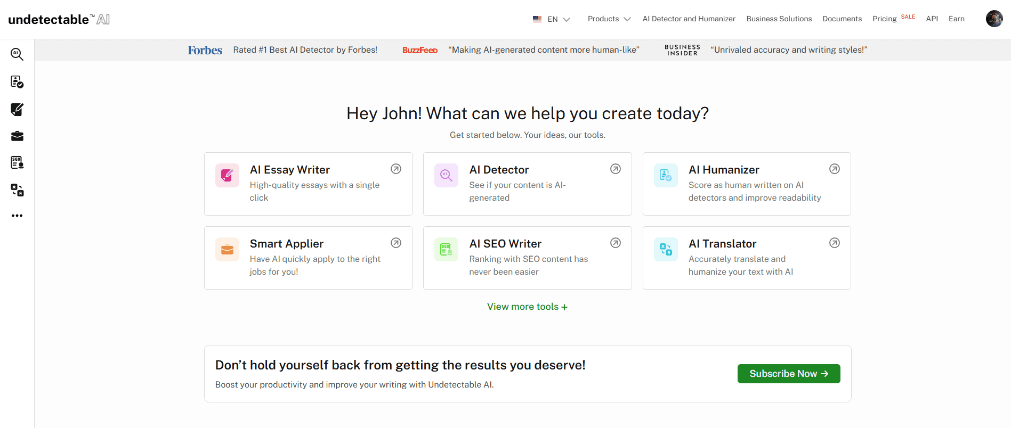Open the Pricing page
This screenshot has height=428, width=1011.
[x=885, y=19]
